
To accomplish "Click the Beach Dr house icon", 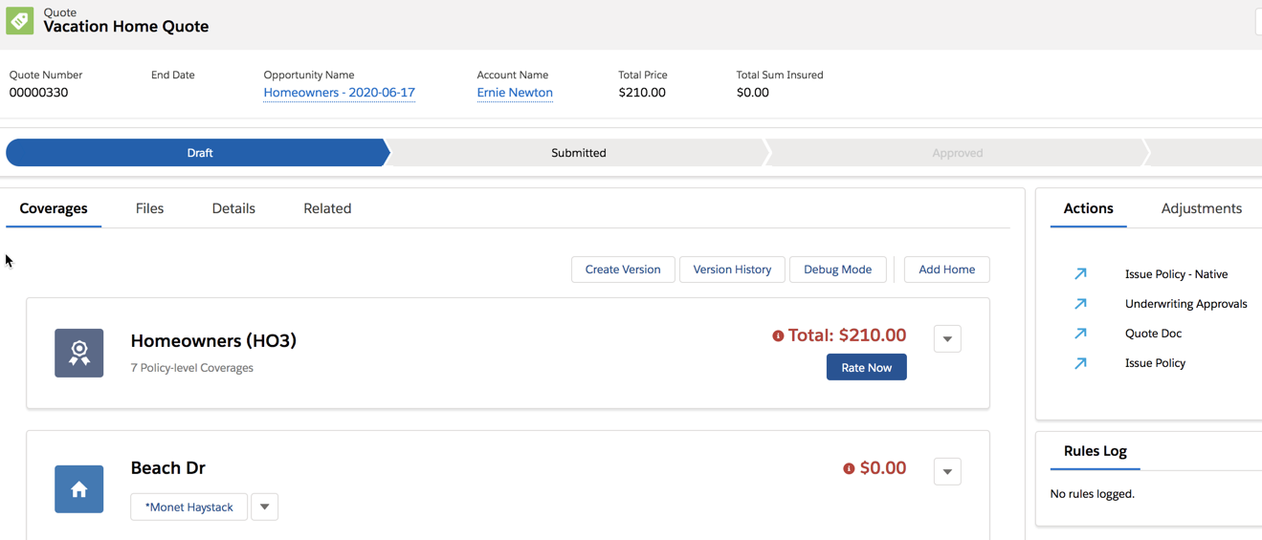I will coord(79,489).
